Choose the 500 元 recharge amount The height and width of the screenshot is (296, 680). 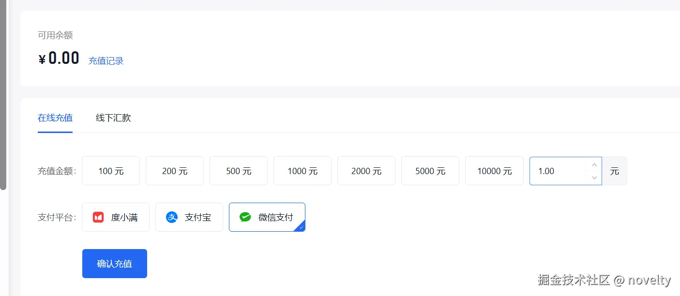coord(239,171)
